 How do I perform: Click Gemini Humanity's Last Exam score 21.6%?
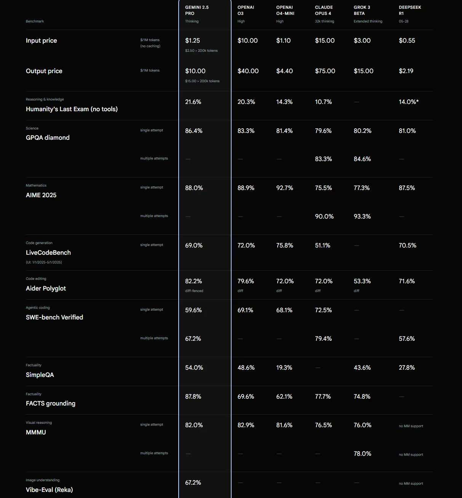(193, 102)
